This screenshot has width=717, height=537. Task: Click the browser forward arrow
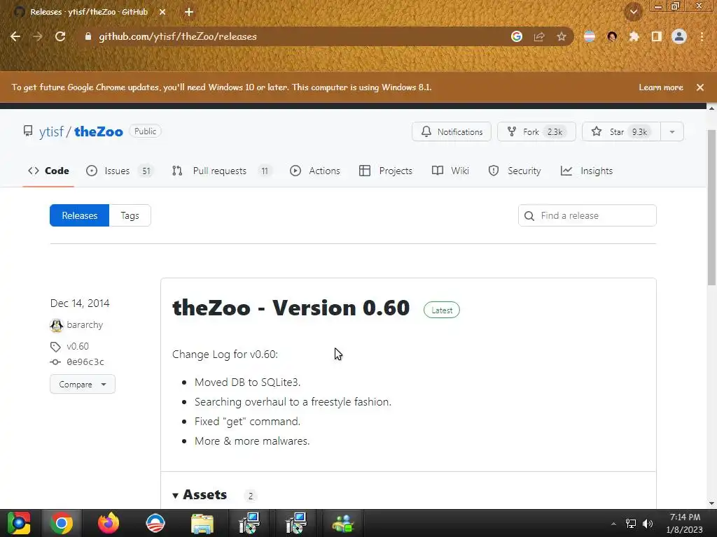pos(38,36)
